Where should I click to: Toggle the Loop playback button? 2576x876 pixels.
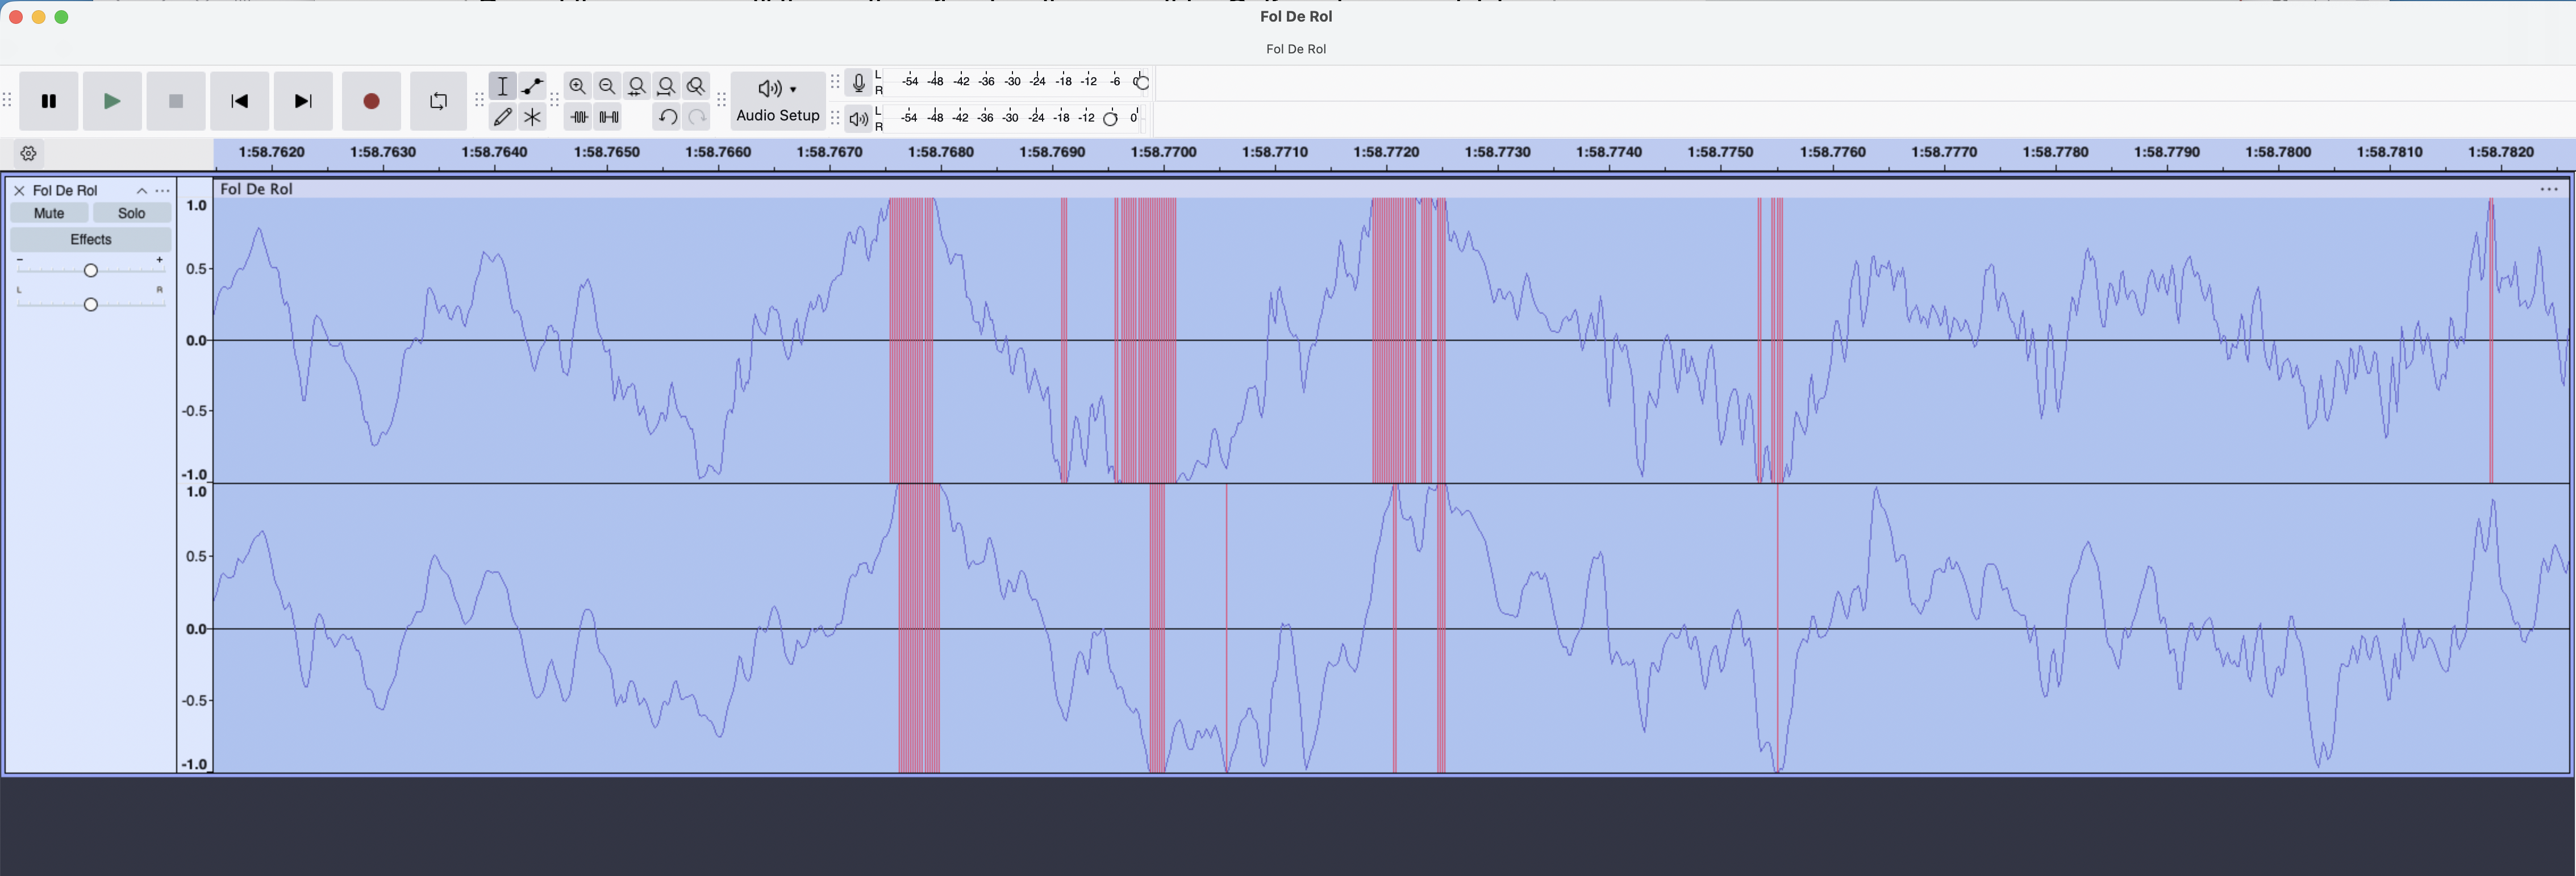[x=438, y=101]
